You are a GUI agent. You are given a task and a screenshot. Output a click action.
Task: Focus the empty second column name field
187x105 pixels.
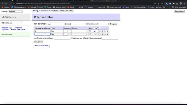(x=42, y=34)
